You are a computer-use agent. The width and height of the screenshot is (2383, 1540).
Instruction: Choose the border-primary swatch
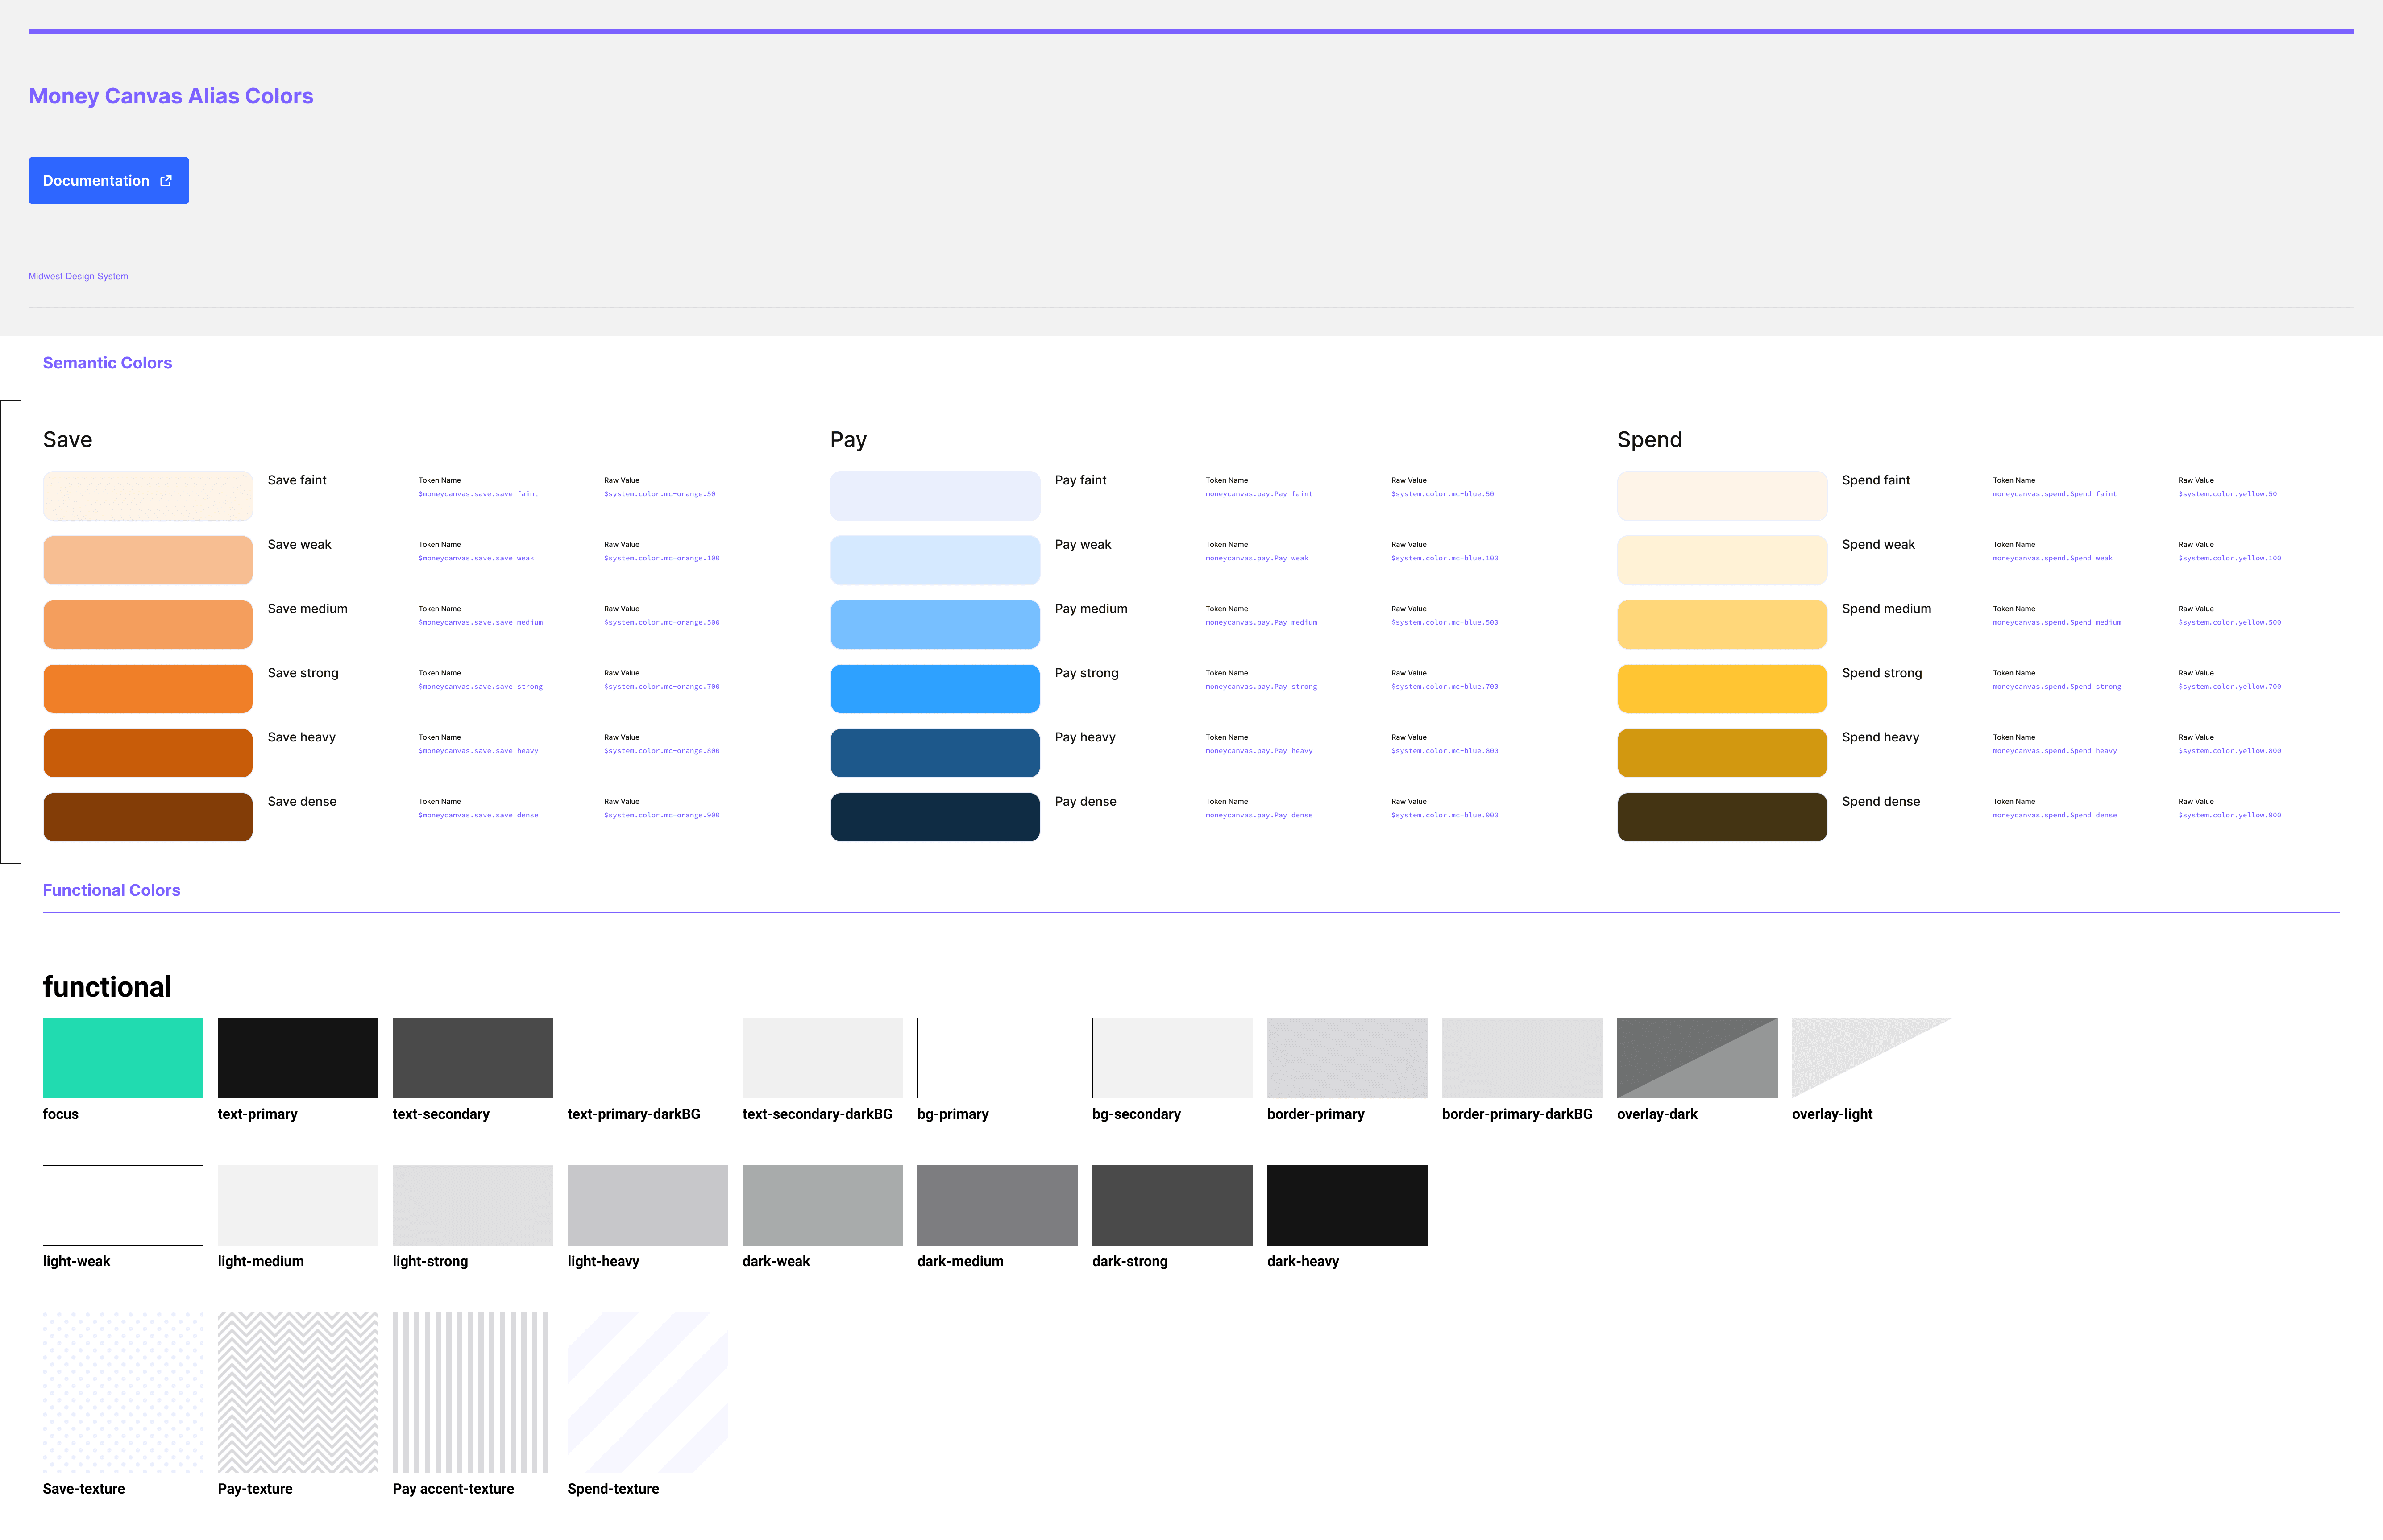click(1348, 1058)
